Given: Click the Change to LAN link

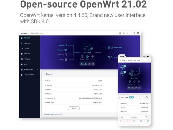Looking at the screenshot, I should (58, 114).
